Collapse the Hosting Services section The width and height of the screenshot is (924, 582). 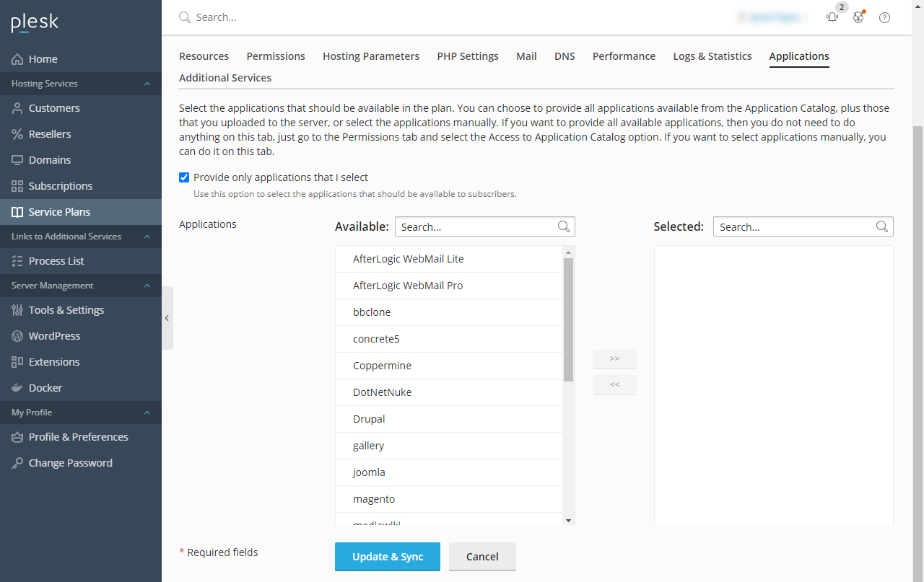[x=147, y=84]
